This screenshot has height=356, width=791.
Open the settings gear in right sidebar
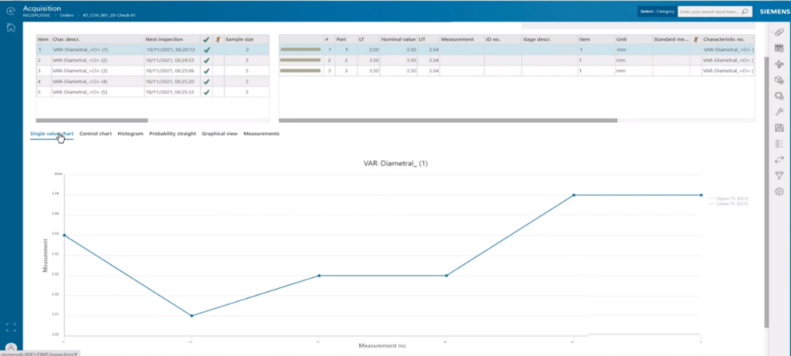[x=779, y=192]
